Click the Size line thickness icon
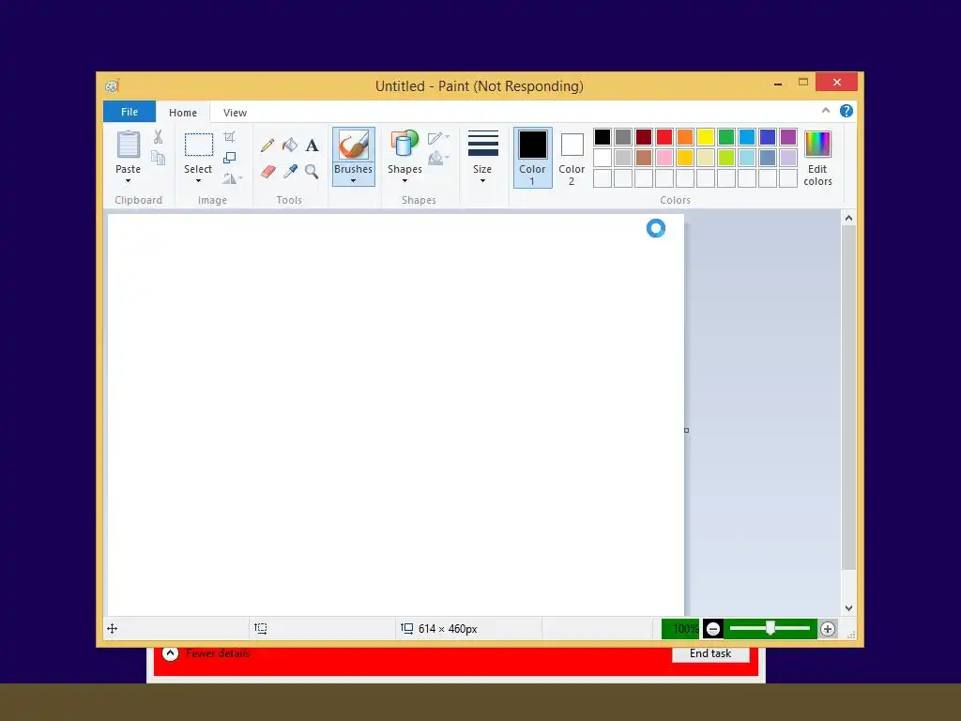 pos(483,144)
